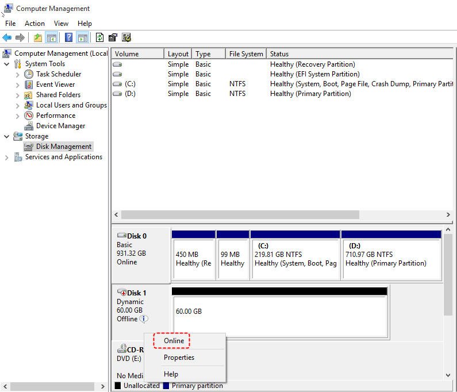Viewport: 457px width, 392px height.
Task: Select Properties in the context menu
Action: pos(179,358)
